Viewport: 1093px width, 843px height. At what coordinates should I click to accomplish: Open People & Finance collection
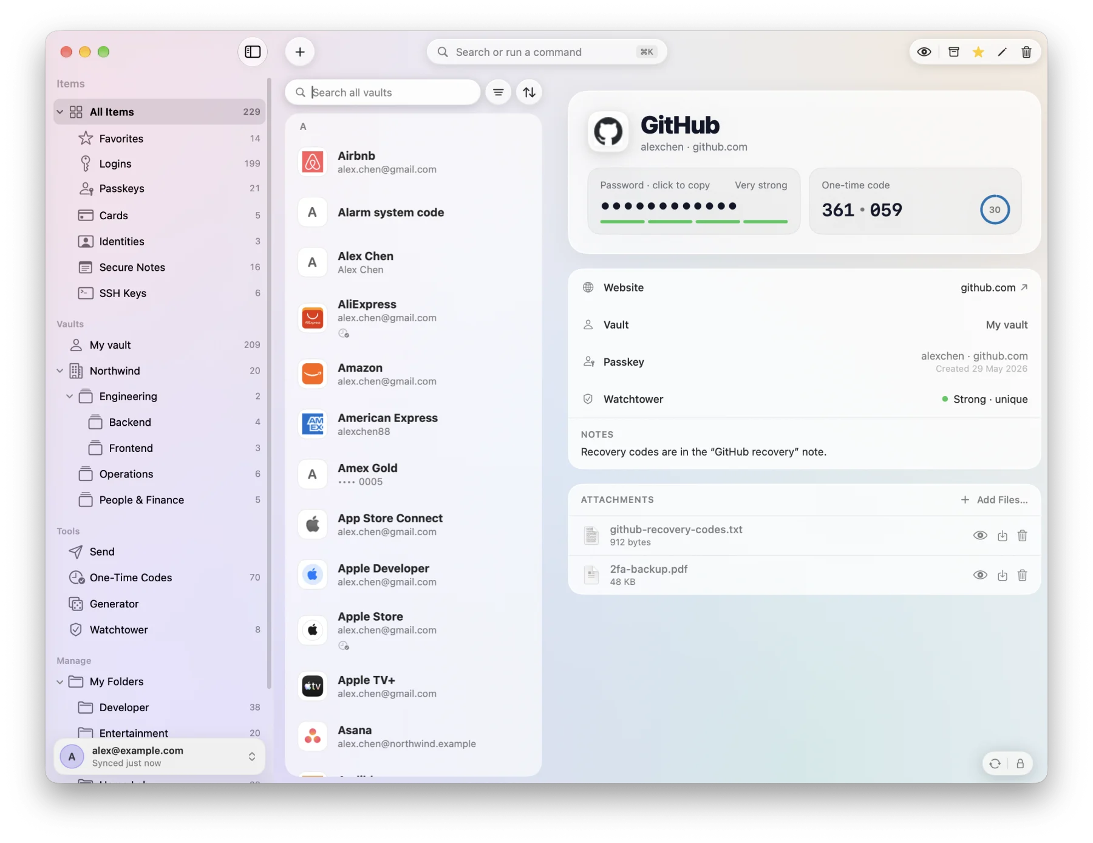160,499
